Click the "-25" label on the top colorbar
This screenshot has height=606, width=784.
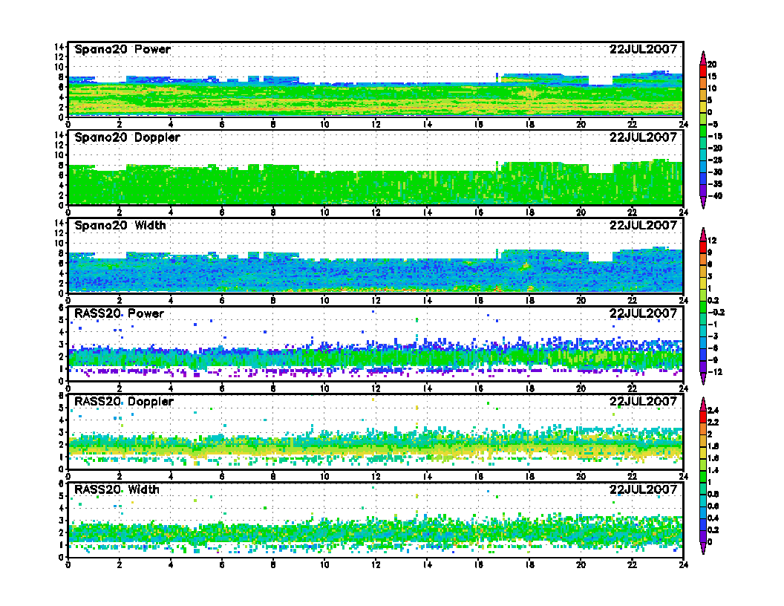tap(715, 160)
